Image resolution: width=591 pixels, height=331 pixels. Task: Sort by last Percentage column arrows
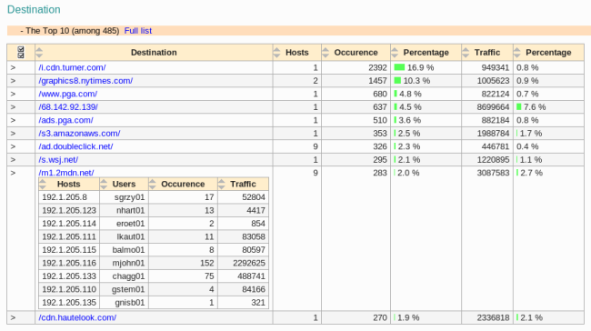click(x=517, y=53)
